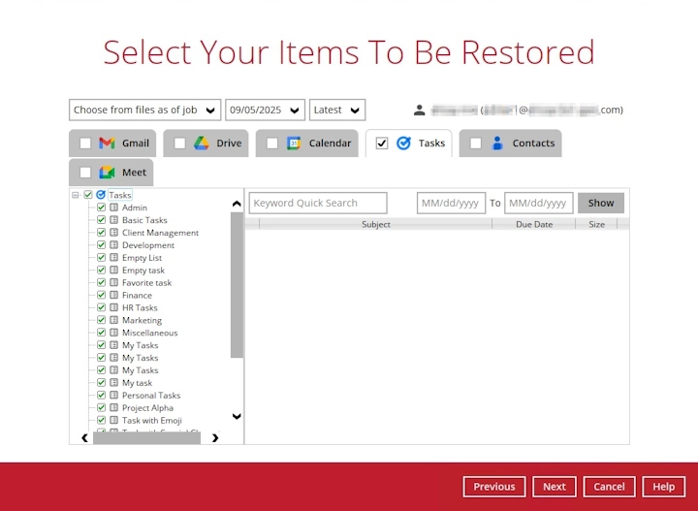Collapse the Tasks root tree node

pos(76,195)
